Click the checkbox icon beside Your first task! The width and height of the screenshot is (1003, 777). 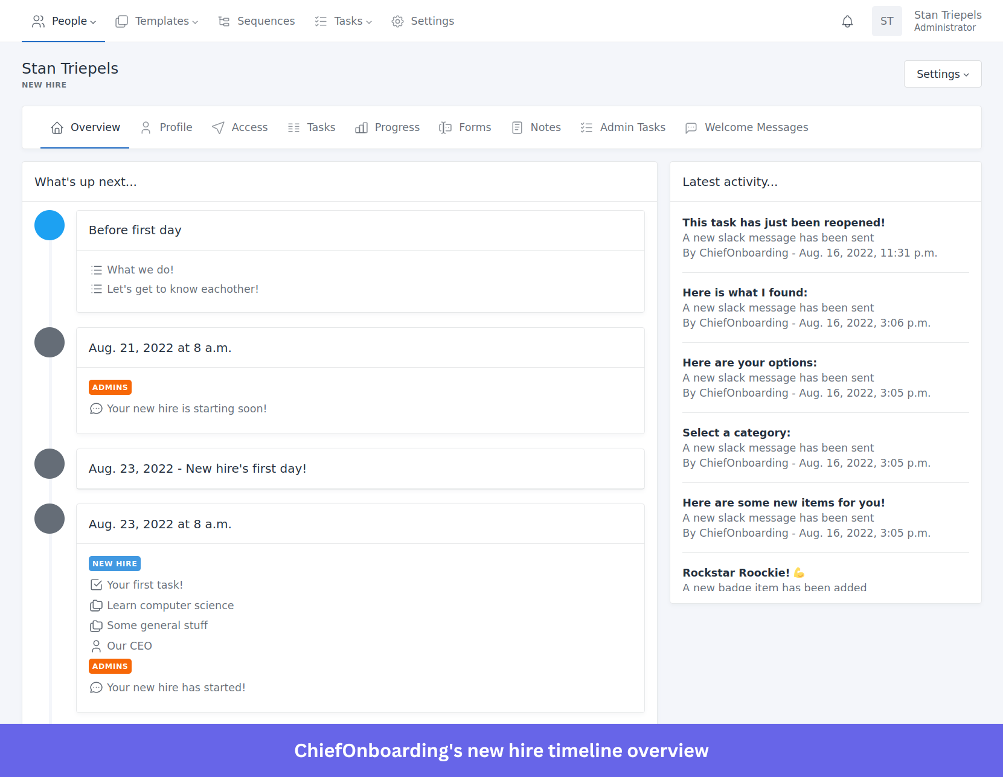pos(96,585)
